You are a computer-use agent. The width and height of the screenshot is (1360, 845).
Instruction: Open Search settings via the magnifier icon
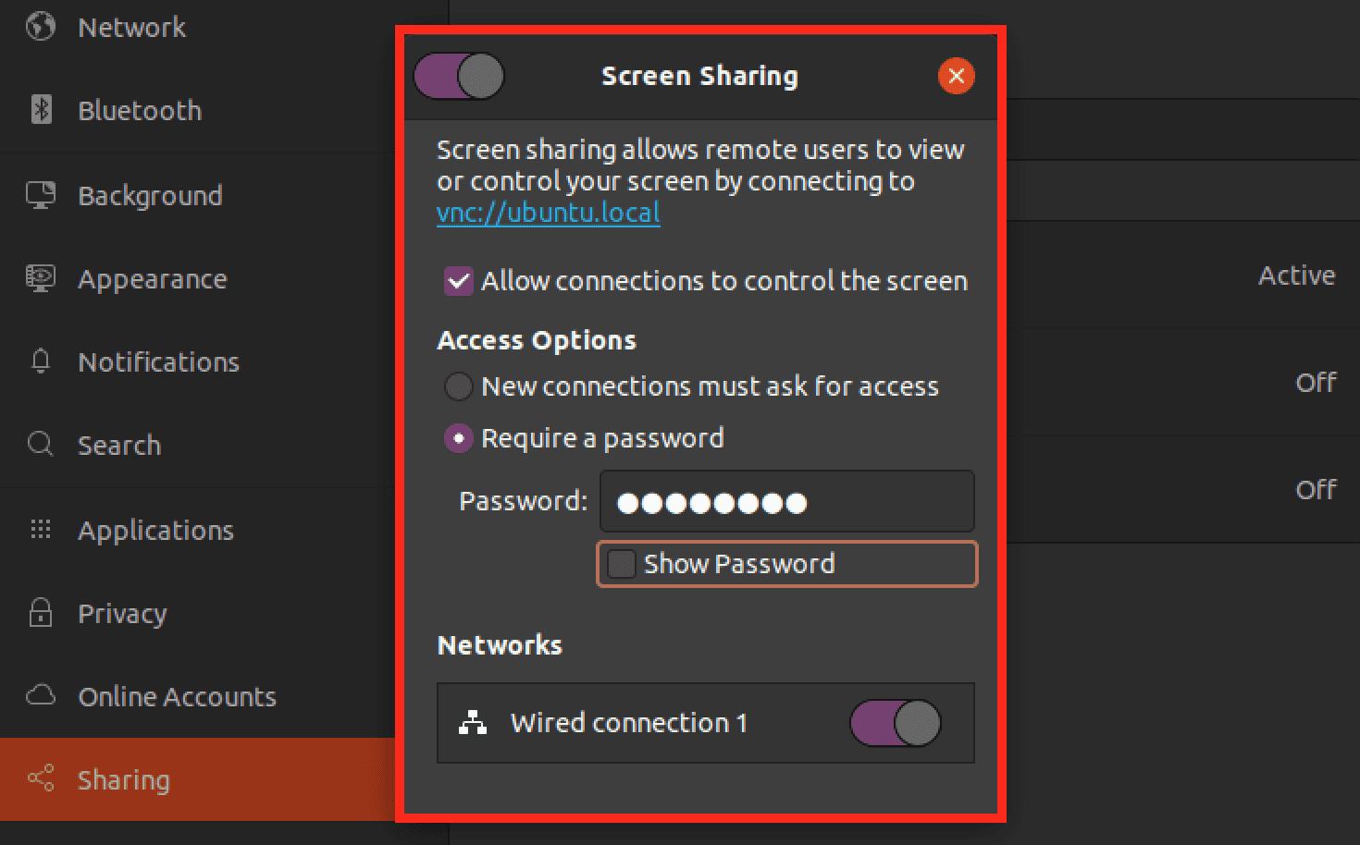click(x=39, y=445)
